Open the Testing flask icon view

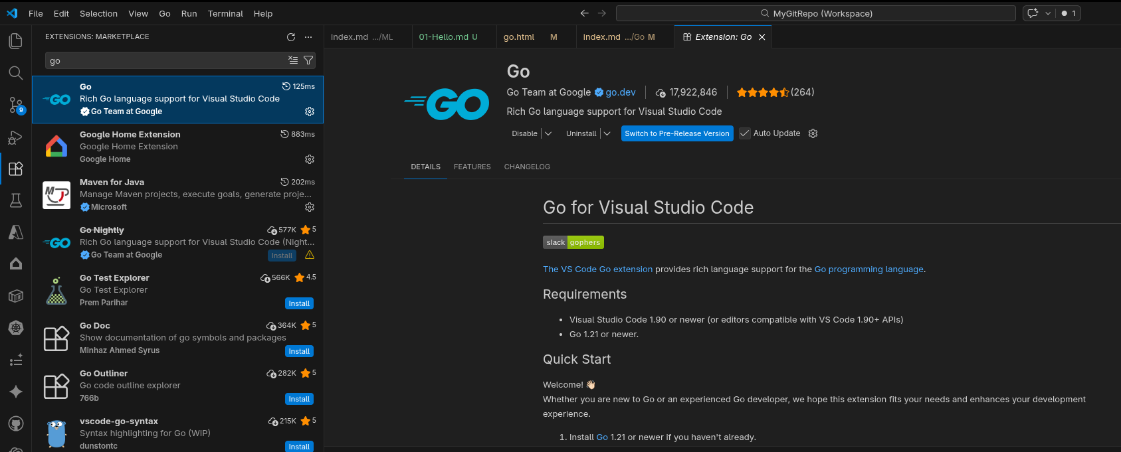point(15,200)
